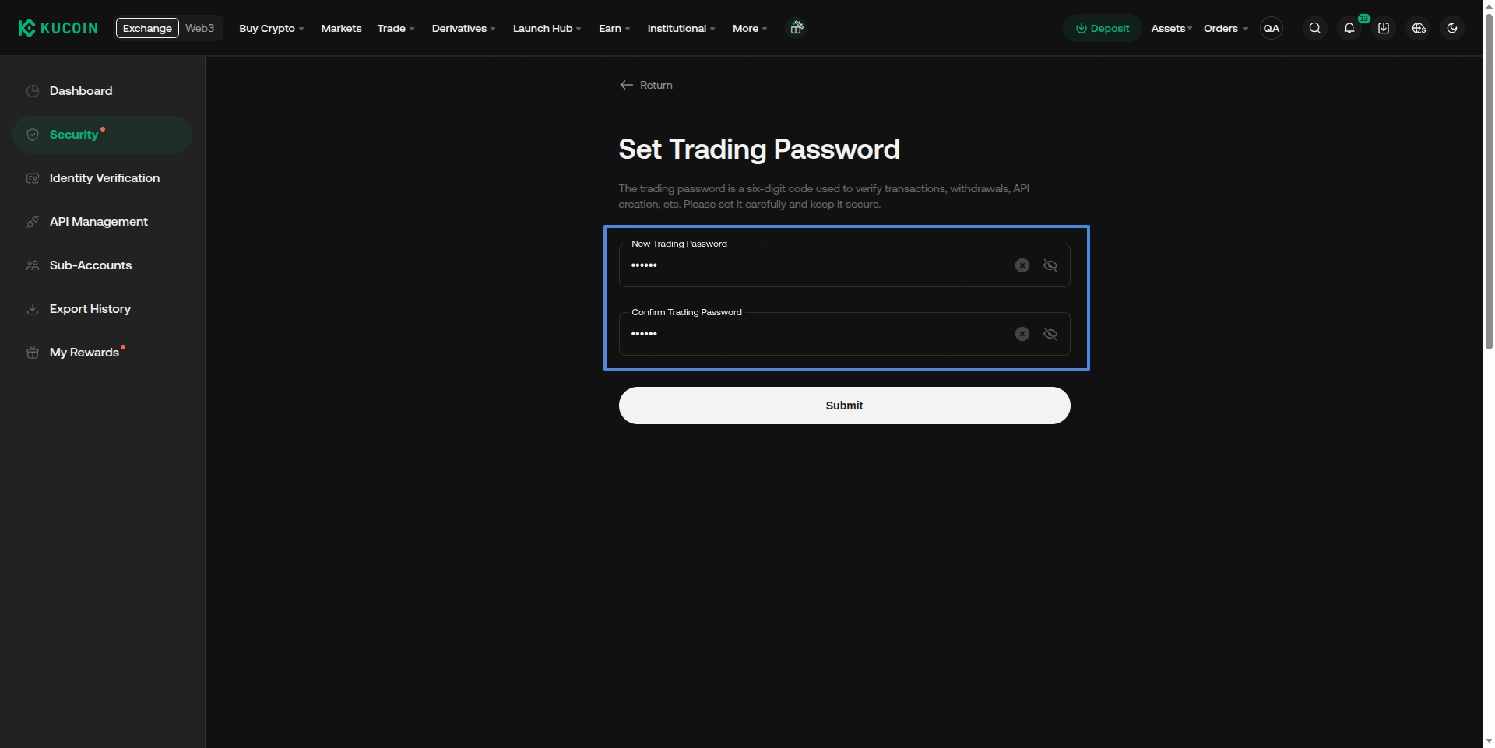
Task: Click the My Rewards gift icon
Action: click(x=33, y=353)
